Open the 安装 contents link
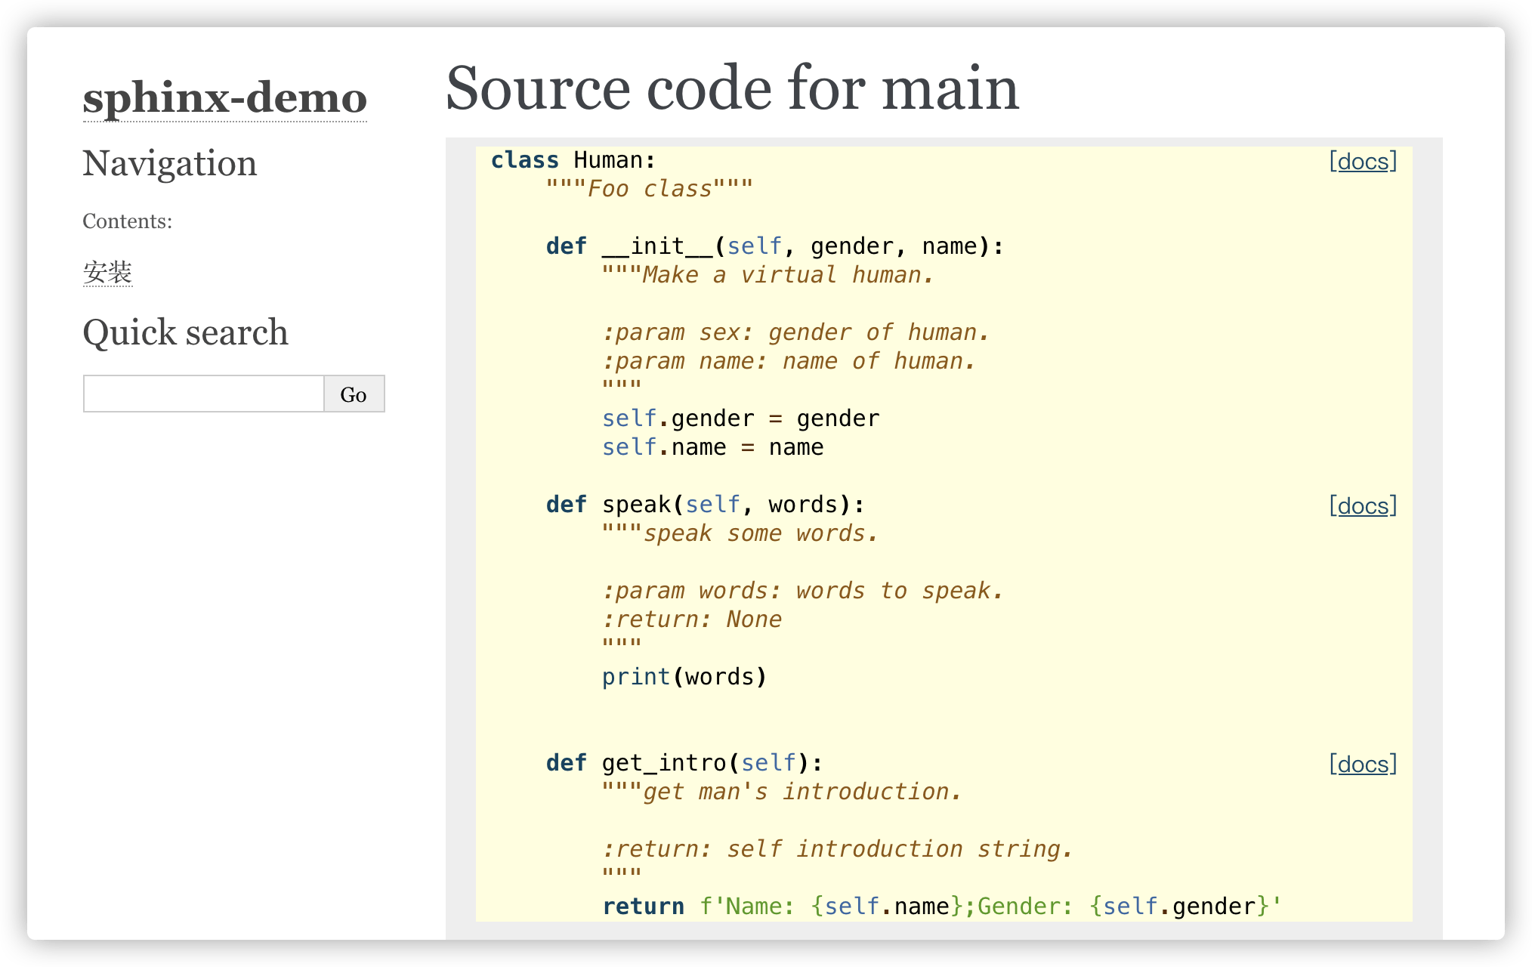 pos(107,272)
